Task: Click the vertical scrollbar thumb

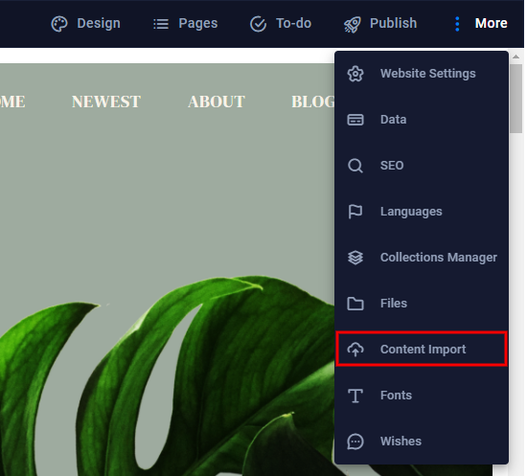Action: pyautogui.click(x=516, y=99)
